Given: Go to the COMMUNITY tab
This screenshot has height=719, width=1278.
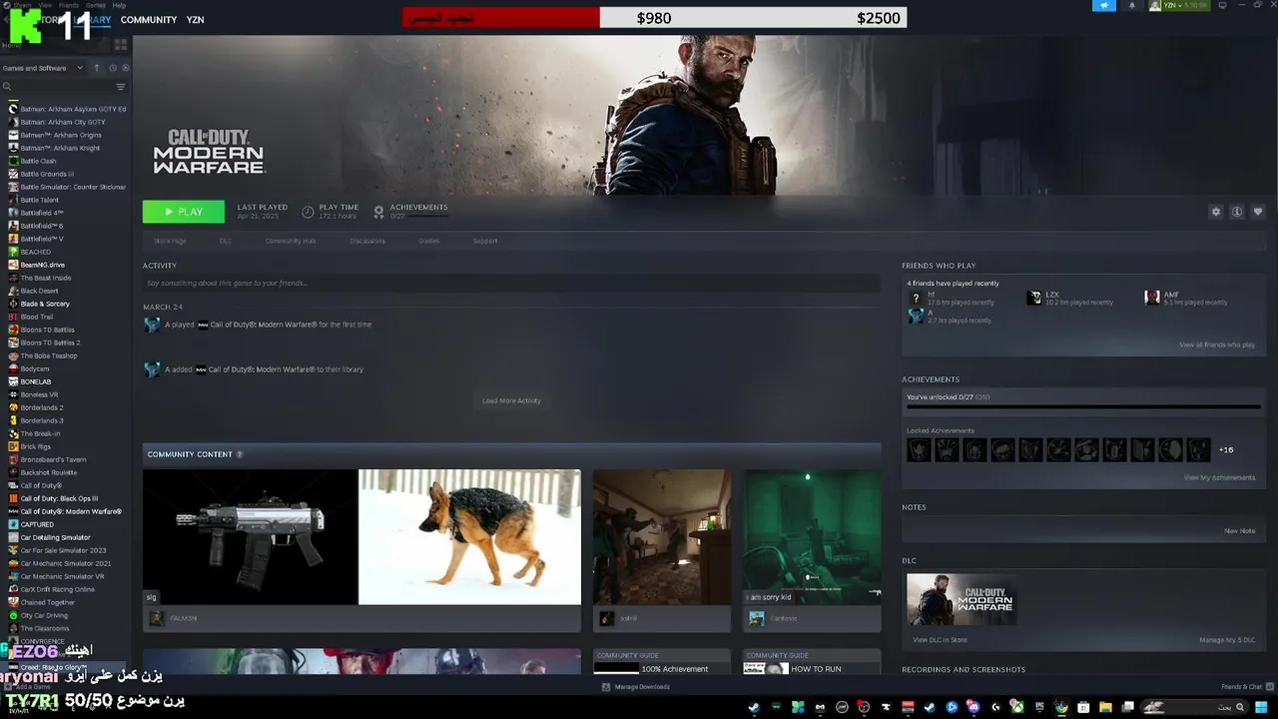Looking at the screenshot, I should tap(149, 20).
